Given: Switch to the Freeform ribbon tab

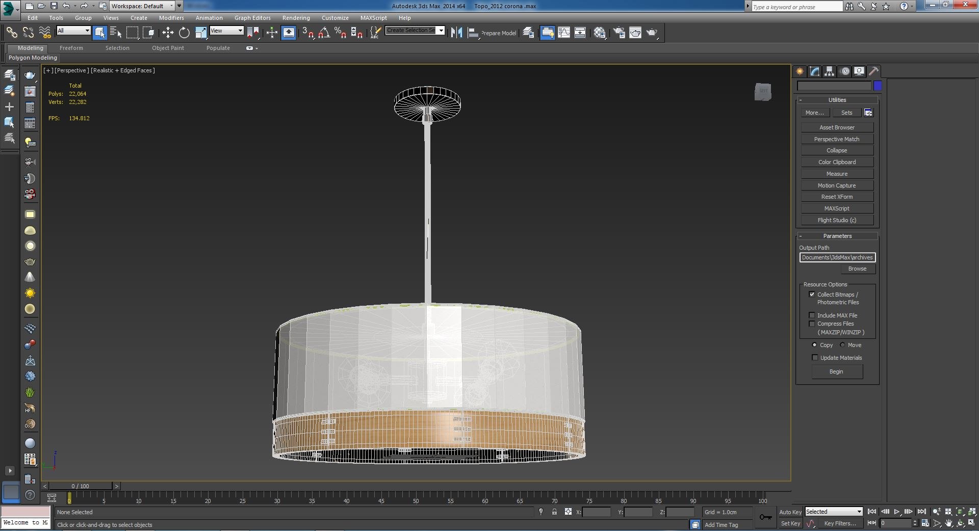Looking at the screenshot, I should coord(71,48).
